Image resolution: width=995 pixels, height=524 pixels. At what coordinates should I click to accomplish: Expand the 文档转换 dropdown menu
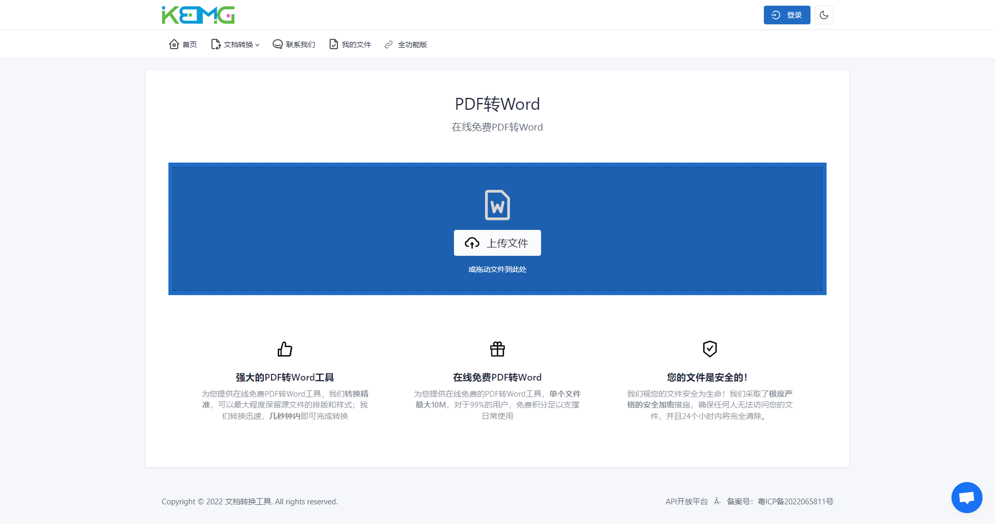235,45
